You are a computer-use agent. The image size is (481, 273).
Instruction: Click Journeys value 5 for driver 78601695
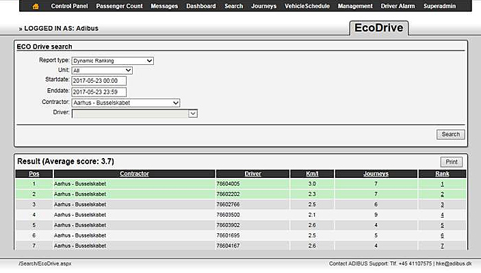point(376,235)
